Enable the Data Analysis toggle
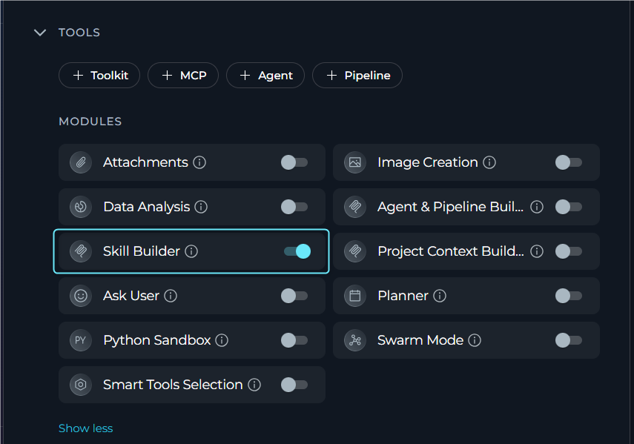634x444 pixels. pyautogui.click(x=294, y=207)
